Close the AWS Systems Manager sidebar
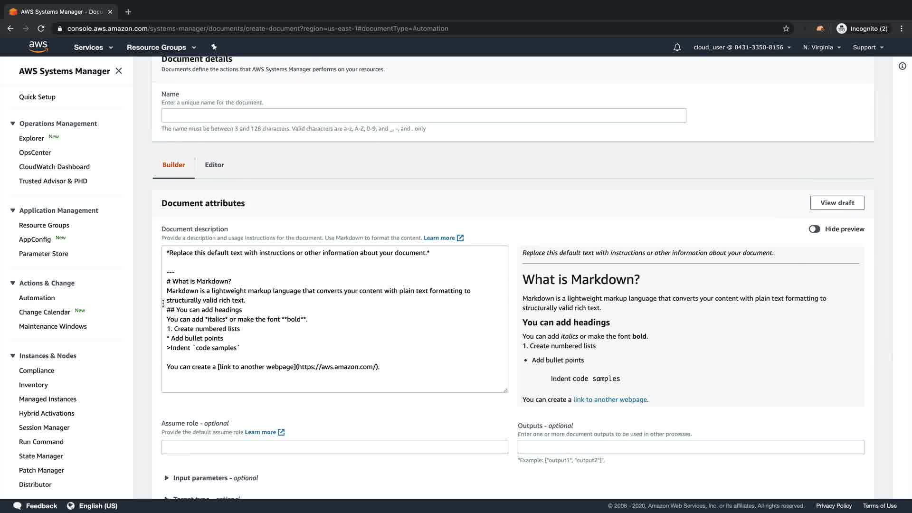Image resolution: width=912 pixels, height=513 pixels. [x=119, y=71]
